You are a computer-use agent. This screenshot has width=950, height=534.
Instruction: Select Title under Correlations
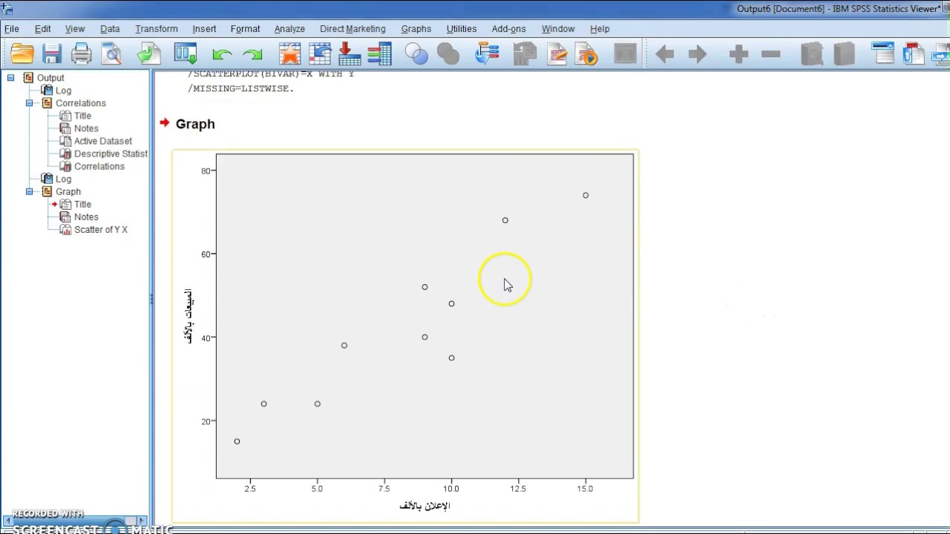tap(82, 116)
